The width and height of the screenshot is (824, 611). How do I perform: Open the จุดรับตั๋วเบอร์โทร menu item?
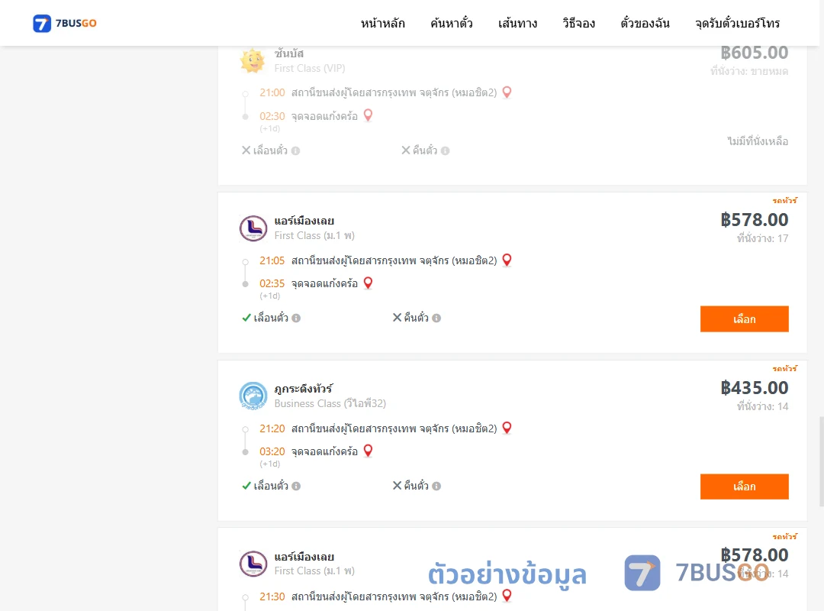(737, 23)
